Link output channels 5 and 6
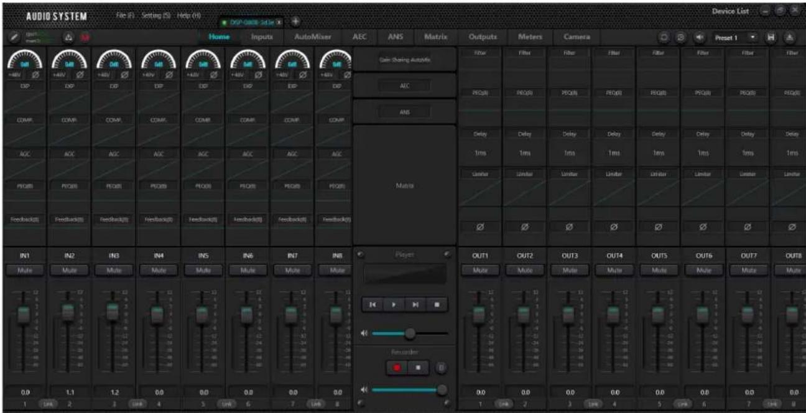Image resolution: width=806 pixels, height=413 pixels. (682, 404)
